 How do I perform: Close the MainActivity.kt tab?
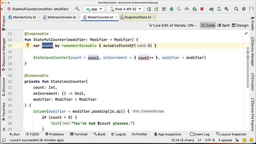(x=39, y=17)
